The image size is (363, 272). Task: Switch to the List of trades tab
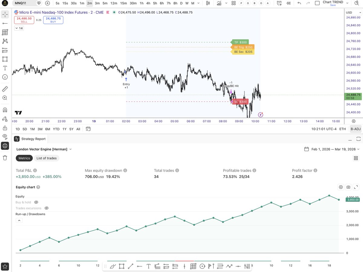(x=46, y=158)
